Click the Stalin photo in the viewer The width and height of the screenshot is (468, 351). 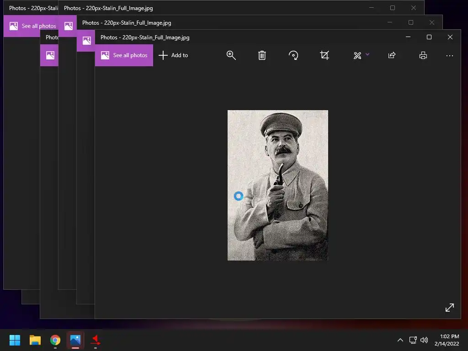277,186
